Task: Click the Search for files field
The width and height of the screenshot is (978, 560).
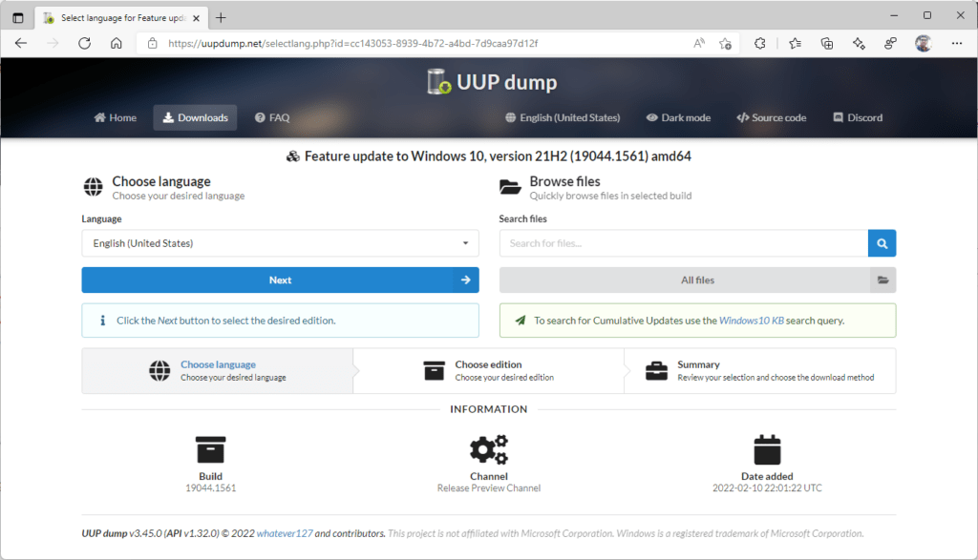Action: click(x=683, y=243)
